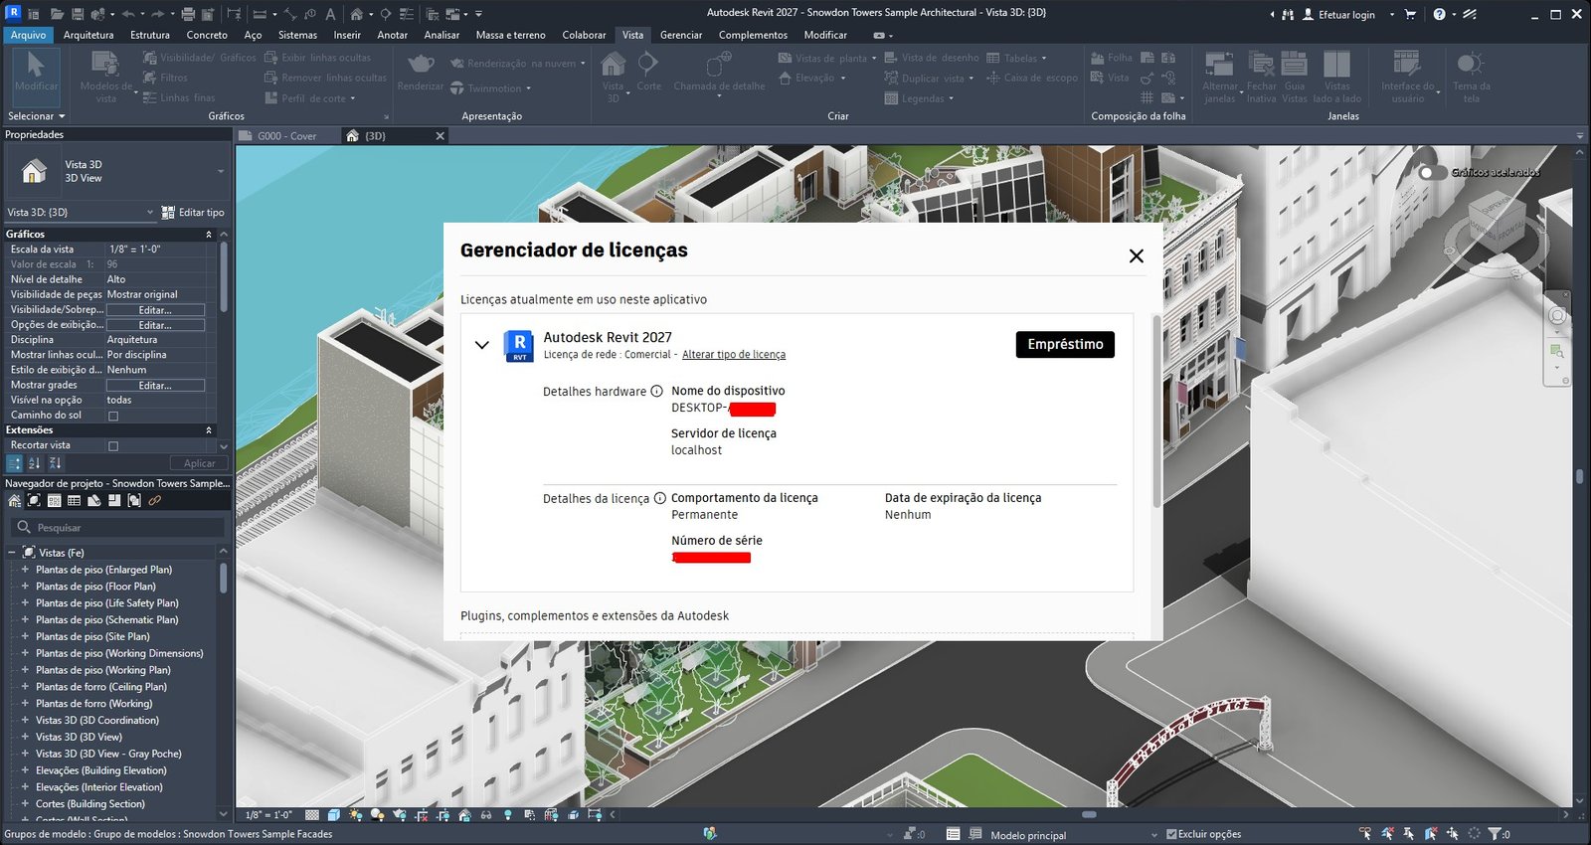The width and height of the screenshot is (1591, 845).
Task: Open Renderização na nuvem dropdown
Action: [x=583, y=64]
